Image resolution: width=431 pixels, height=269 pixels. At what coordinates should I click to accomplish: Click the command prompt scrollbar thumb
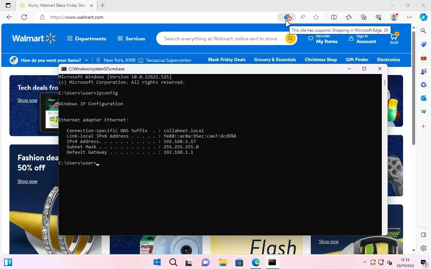[x=385, y=82]
